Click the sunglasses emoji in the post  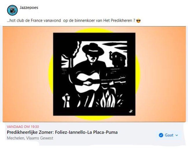pyautogui.click(x=138, y=21)
